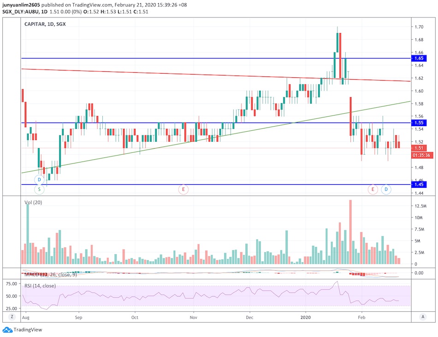Click the Feb label on time axis
Viewport: 438px width, 337px height.
[x=361, y=318]
